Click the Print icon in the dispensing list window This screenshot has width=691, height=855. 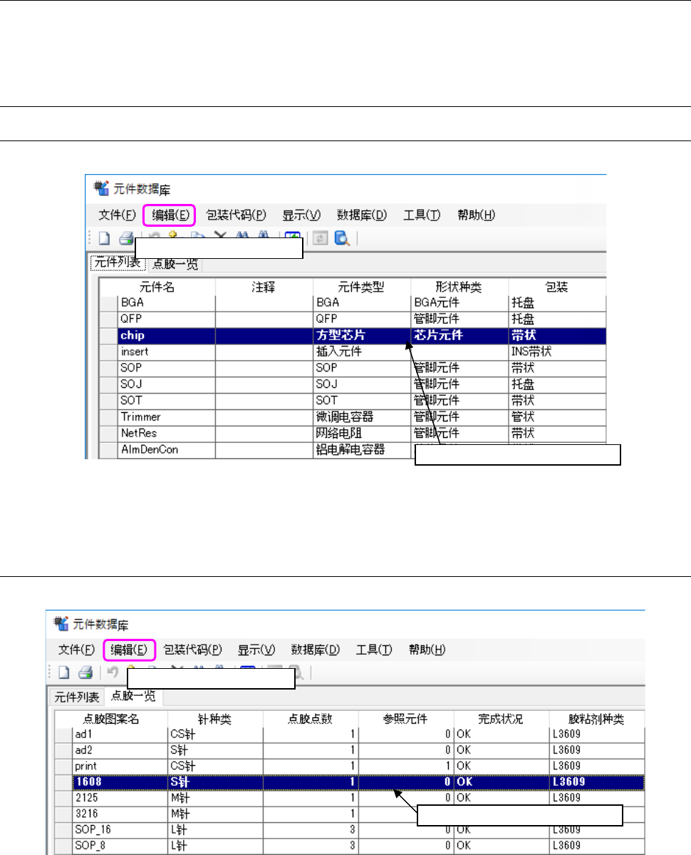(x=85, y=672)
